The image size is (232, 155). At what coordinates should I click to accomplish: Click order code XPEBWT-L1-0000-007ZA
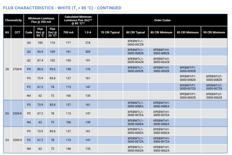pos(136,140)
